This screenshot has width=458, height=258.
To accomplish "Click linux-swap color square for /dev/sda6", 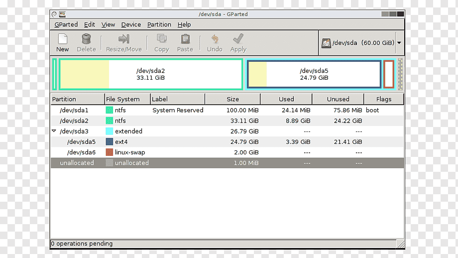I will [109, 152].
